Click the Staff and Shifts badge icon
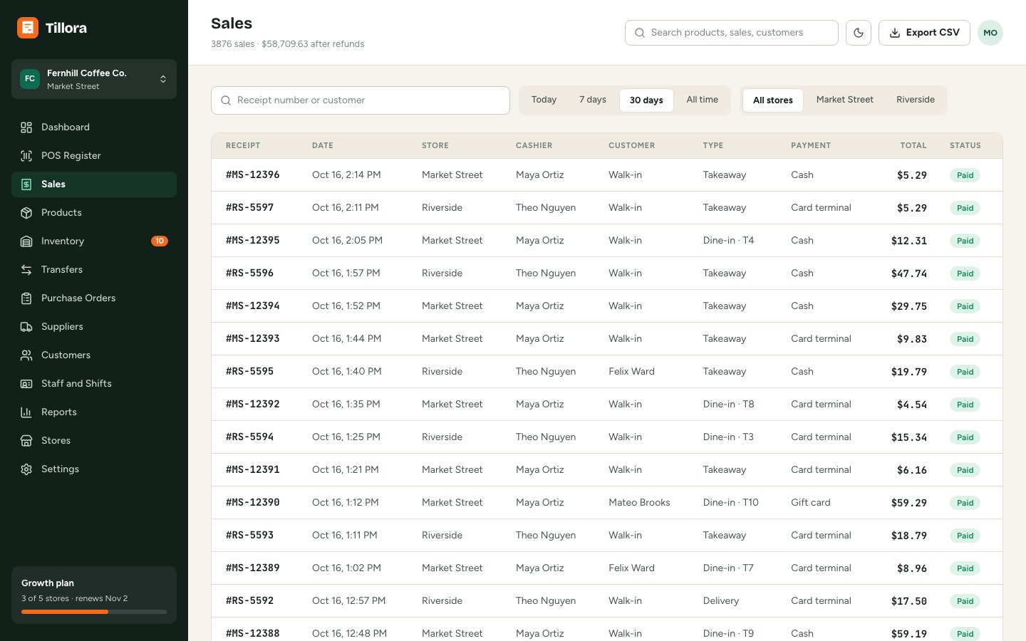Screen dimensions: 1026x641 coord(26,384)
